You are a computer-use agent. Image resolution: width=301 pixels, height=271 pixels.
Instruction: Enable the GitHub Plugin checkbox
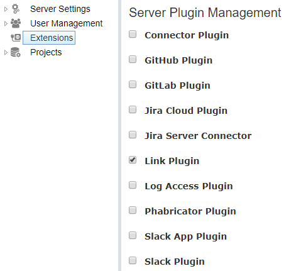[133, 59]
